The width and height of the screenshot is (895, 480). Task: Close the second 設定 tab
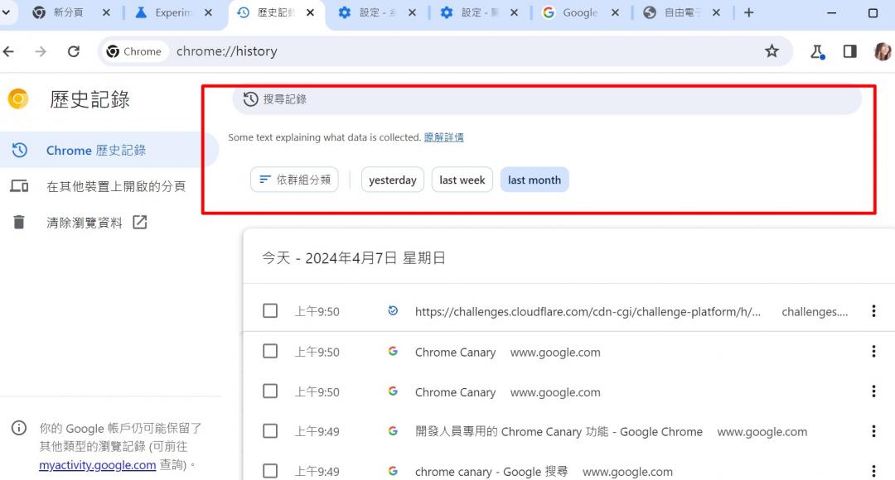(x=514, y=12)
